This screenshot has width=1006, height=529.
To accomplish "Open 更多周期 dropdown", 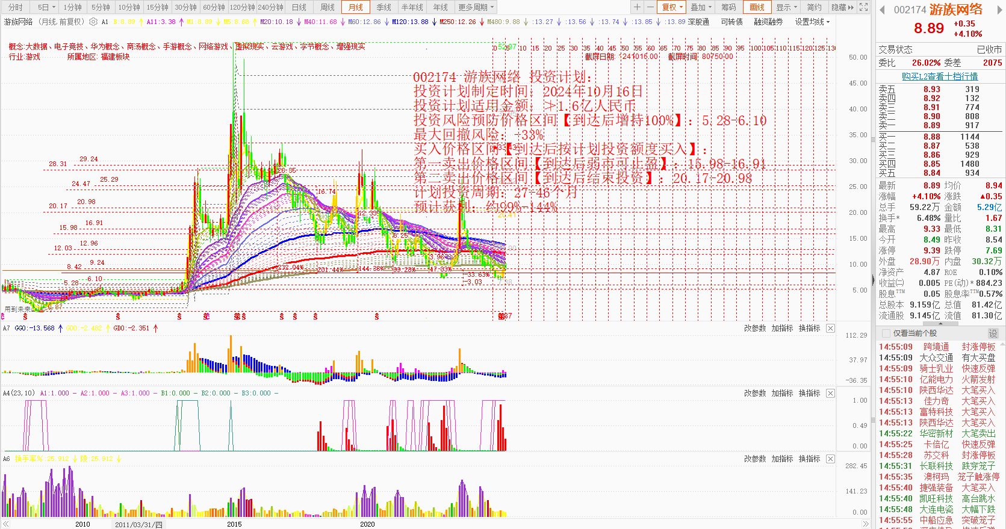I will pos(476,7).
